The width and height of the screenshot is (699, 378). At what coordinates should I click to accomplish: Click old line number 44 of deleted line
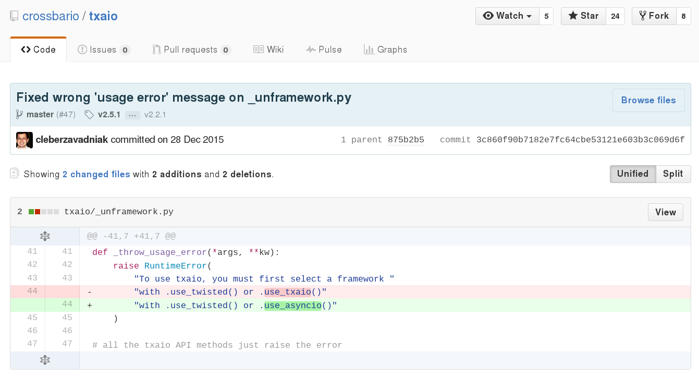(28, 291)
